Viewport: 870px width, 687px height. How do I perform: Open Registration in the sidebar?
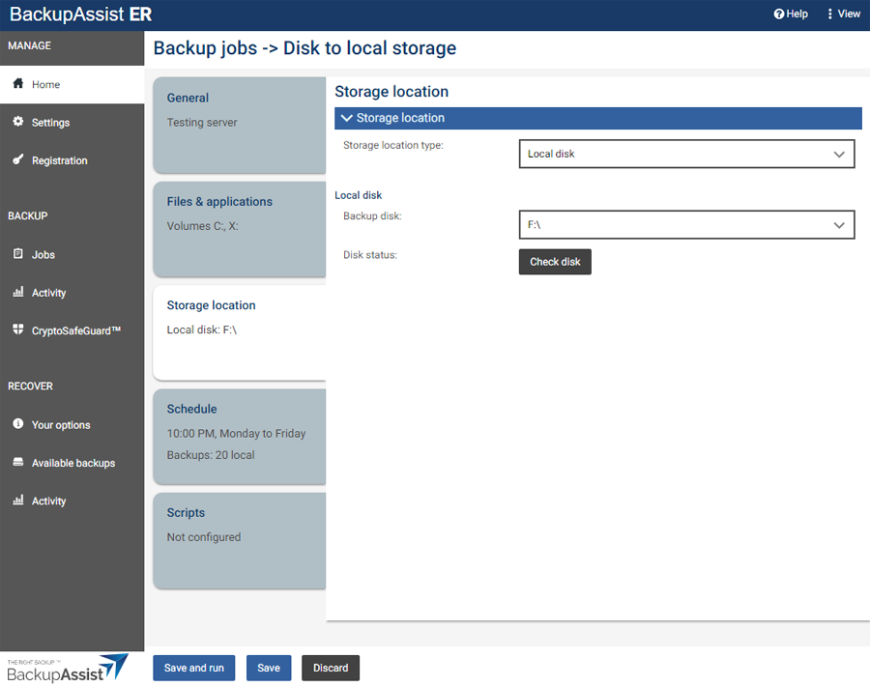(x=72, y=160)
